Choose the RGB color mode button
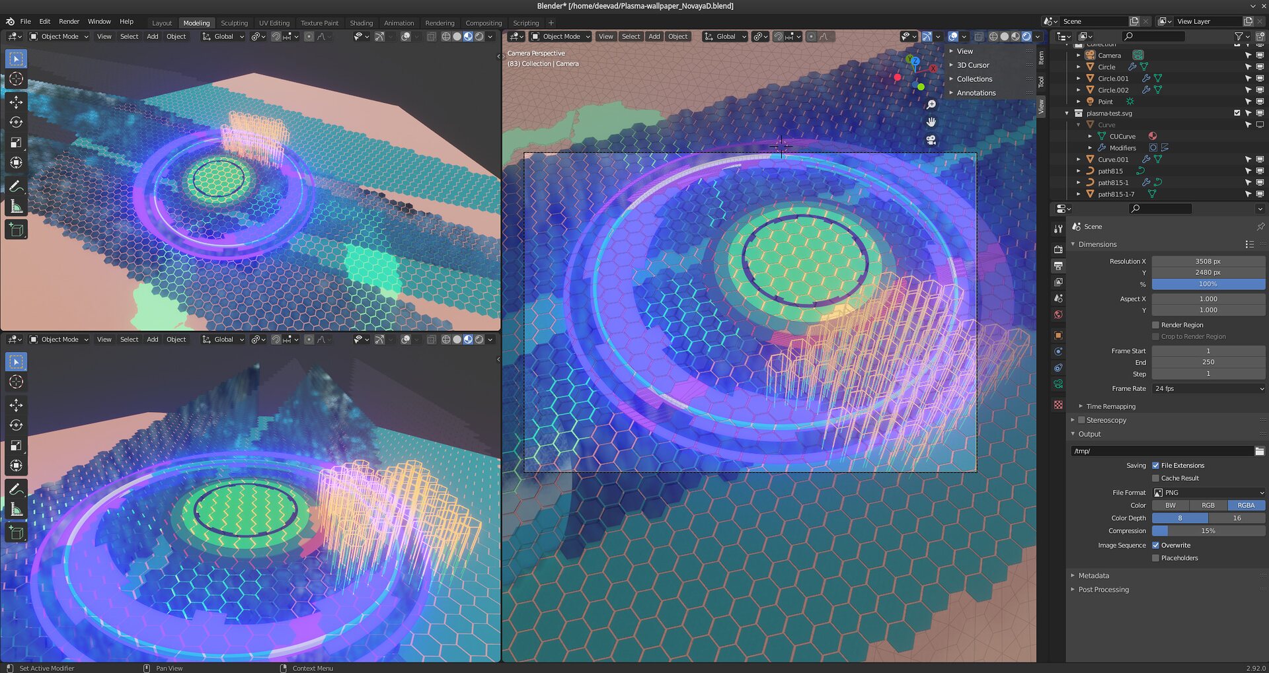This screenshot has height=673, width=1269. tap(1208, 505)
